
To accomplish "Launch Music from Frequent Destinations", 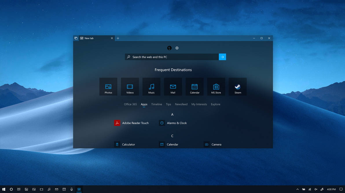I will coord(151,86).
